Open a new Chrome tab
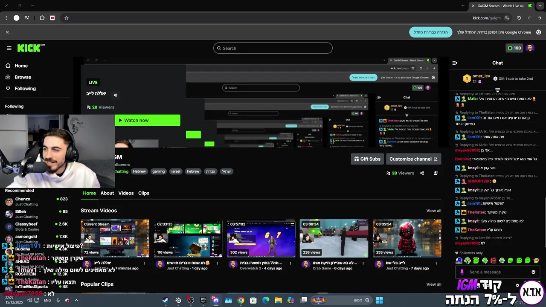 (463, 6)
